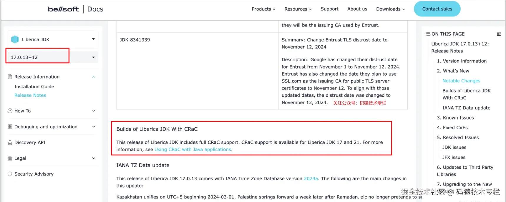Click the Security Advisory shield icon

[10, 174]
